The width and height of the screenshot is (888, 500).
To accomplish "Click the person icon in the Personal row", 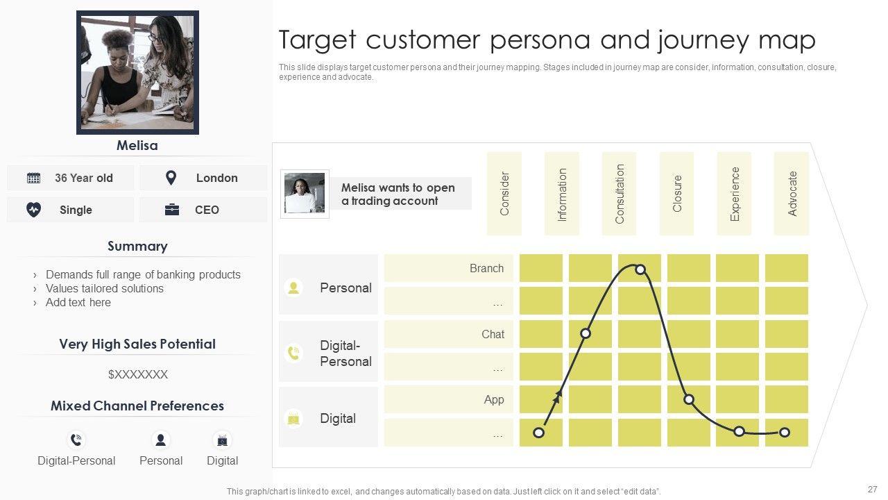I will [293, 287].
